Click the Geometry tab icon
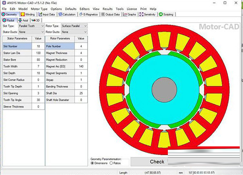 [3, 14]
